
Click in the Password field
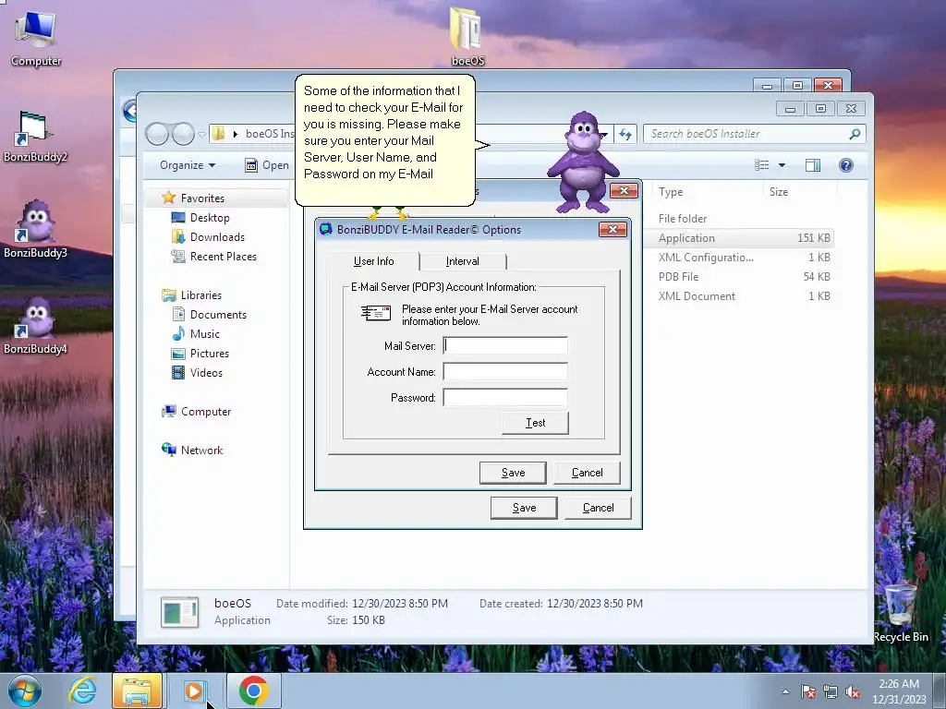tap(505, 397)
